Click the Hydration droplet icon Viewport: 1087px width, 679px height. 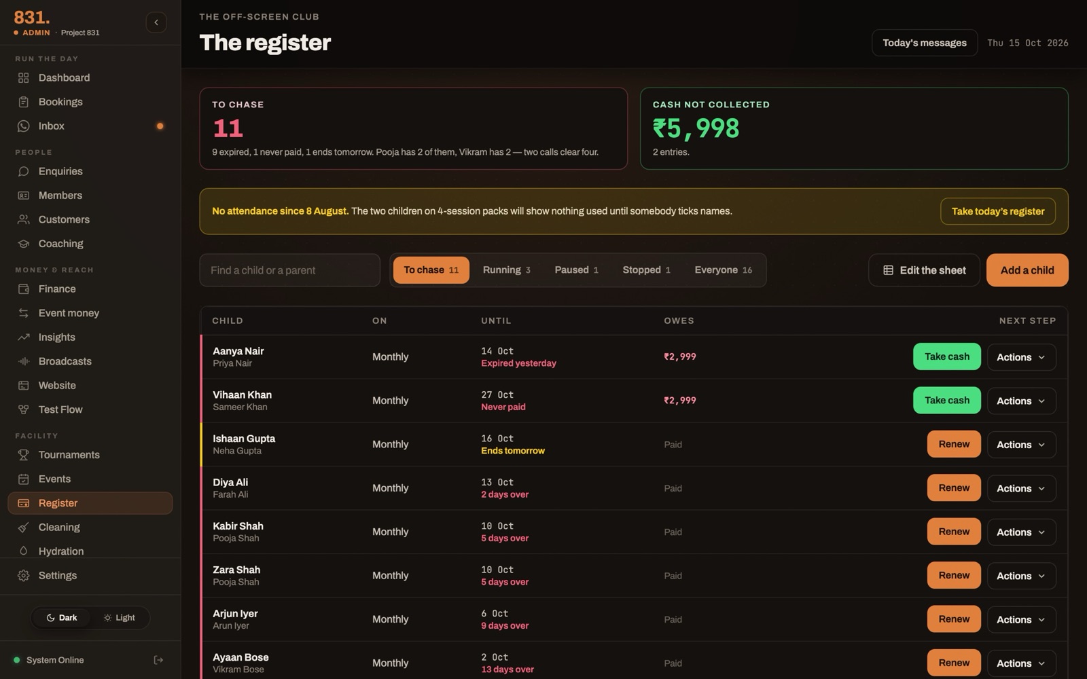pos(23,551)
